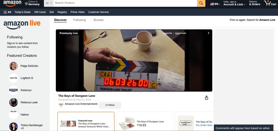Image resolution: width=278 pixels, height=131 pixels.
Task: Click the Previously Live badge
Action: click(x=69, y=33)
